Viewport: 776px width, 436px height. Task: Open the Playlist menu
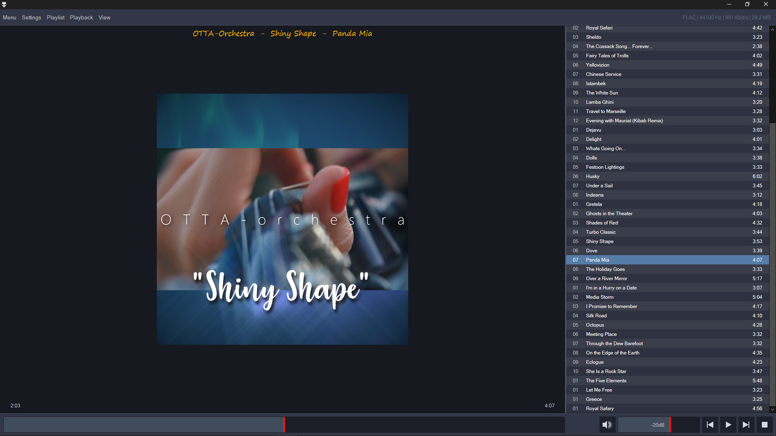pos(55,17)
